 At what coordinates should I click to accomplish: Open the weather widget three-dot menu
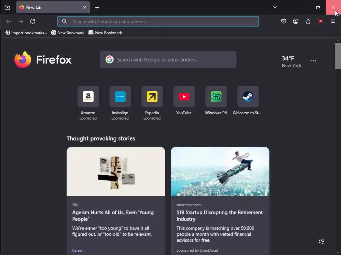[314, 61]
